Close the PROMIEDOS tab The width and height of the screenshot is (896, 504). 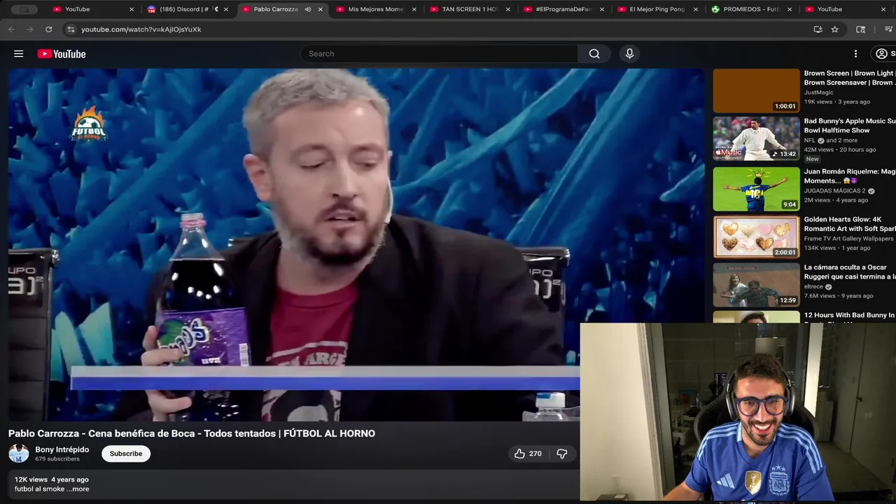click(x=790, y=9)
